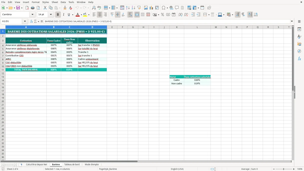Toggle Center Horizontally alignment
The width and height of the screenshot is (304, 171).
100,15
